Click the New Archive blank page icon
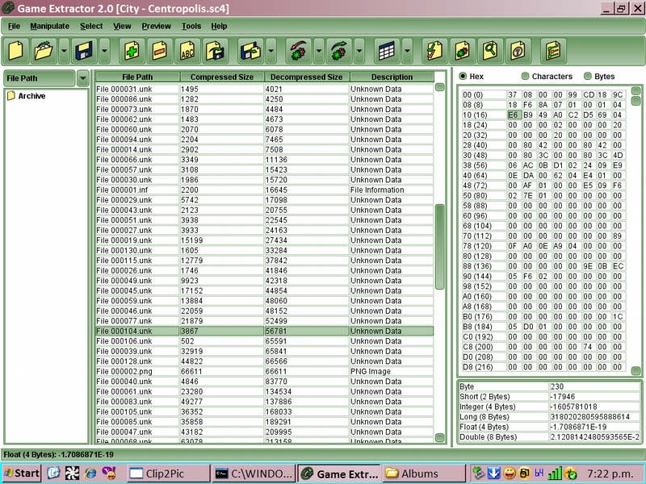The image size is (646, 484). pyautogui.click(x=16, y=51)
